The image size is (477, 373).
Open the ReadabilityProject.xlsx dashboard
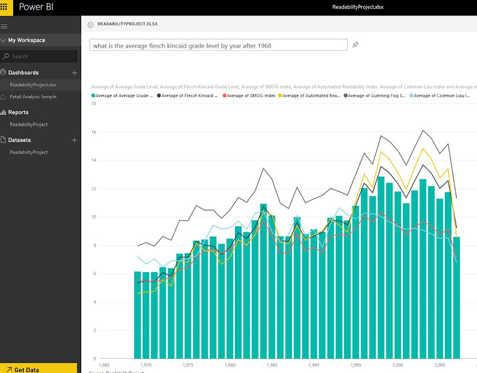[x=33, y=85]
